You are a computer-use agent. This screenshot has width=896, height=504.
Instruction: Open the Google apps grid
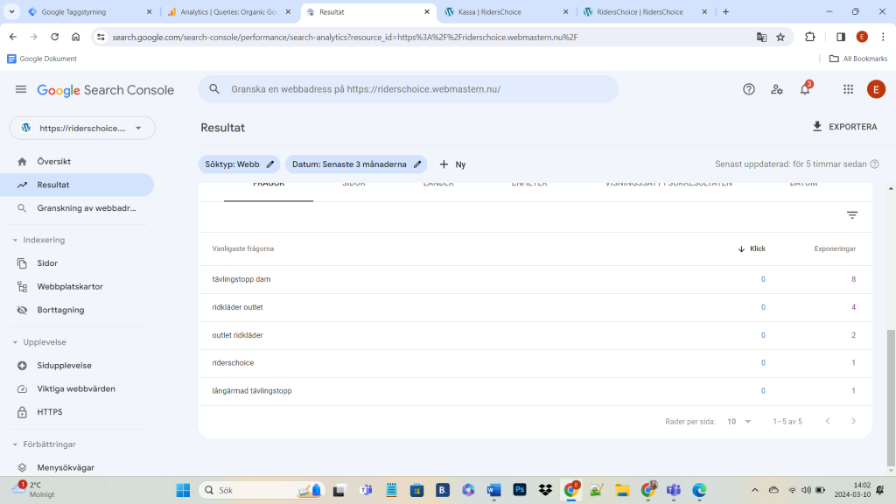point(848,89)
